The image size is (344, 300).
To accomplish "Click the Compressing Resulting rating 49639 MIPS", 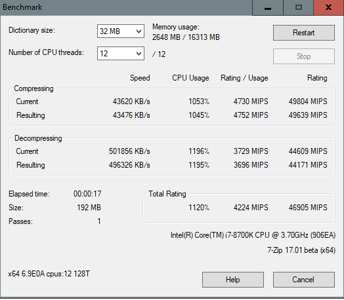I will coord(308,115).
